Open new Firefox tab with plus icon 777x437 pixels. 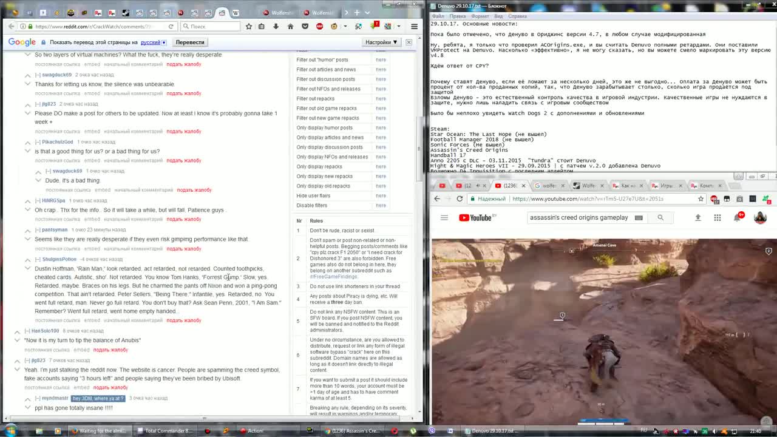pos(357,12)
